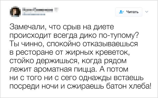Image resolution: width=158 pixels, height=98 pixels.
Task: Click the word ароматная in the tweet
Action: tap(53, 69)
